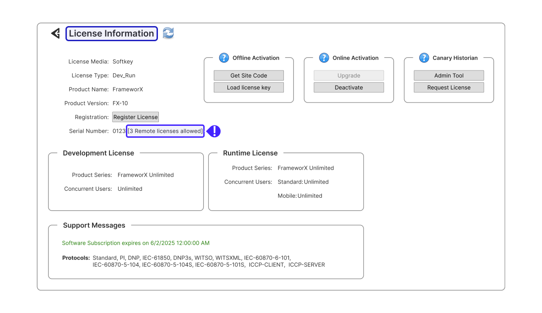
Task: Select the License Information heading
Action: coord(112,33)
